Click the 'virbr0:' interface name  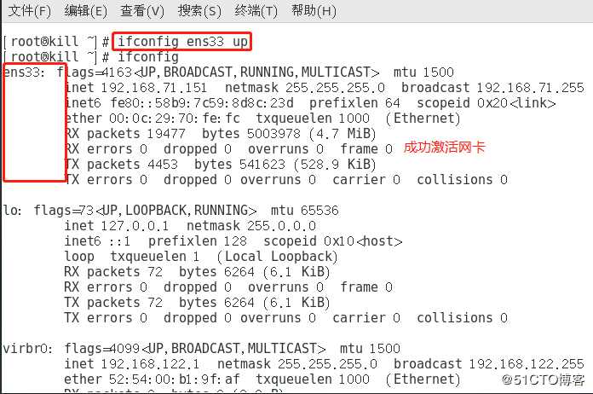[27, 349]
